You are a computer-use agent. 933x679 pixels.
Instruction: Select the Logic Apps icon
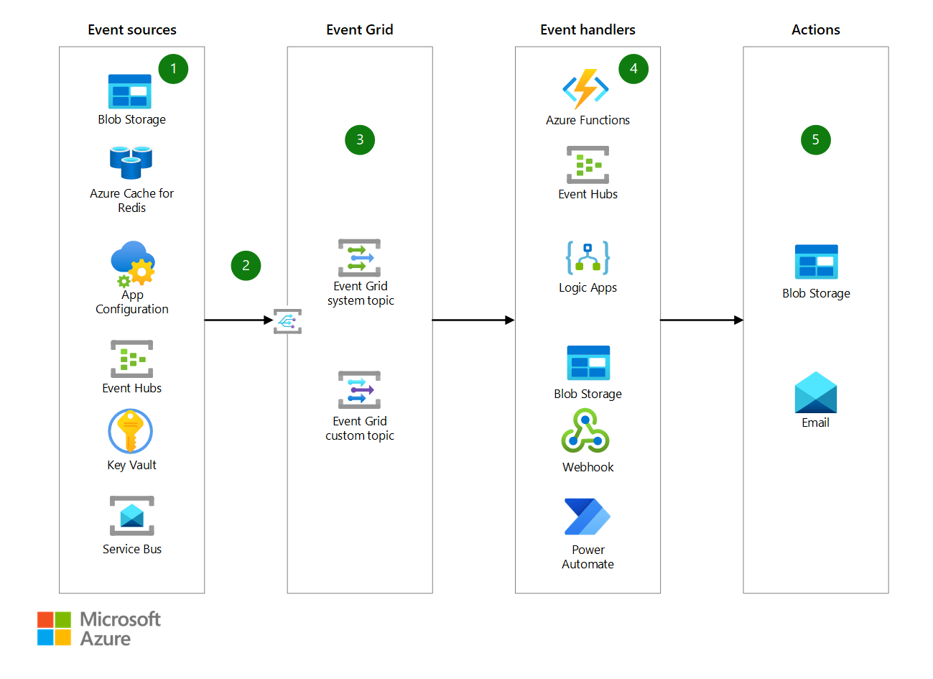(588, 259)
